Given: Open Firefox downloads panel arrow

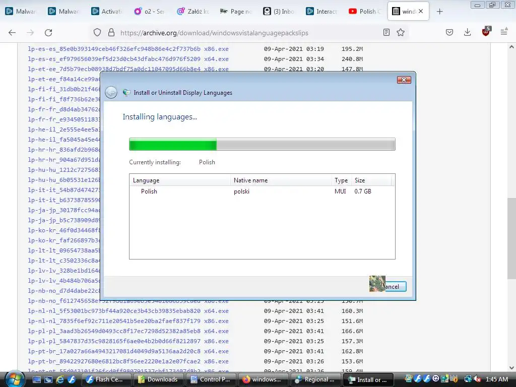Looking at the screenshot, I should (467, 32).
